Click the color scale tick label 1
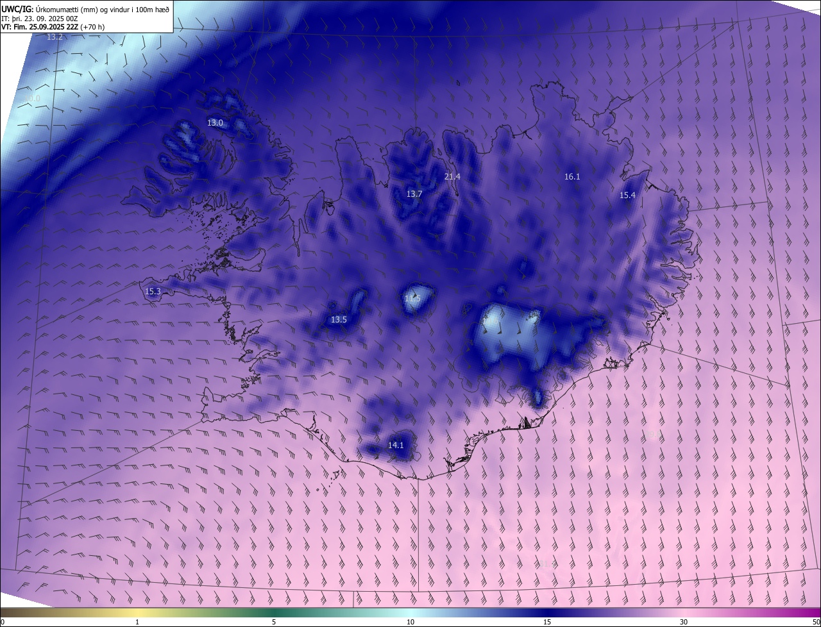Screen dimensions: 821x627 click(137, 622)
